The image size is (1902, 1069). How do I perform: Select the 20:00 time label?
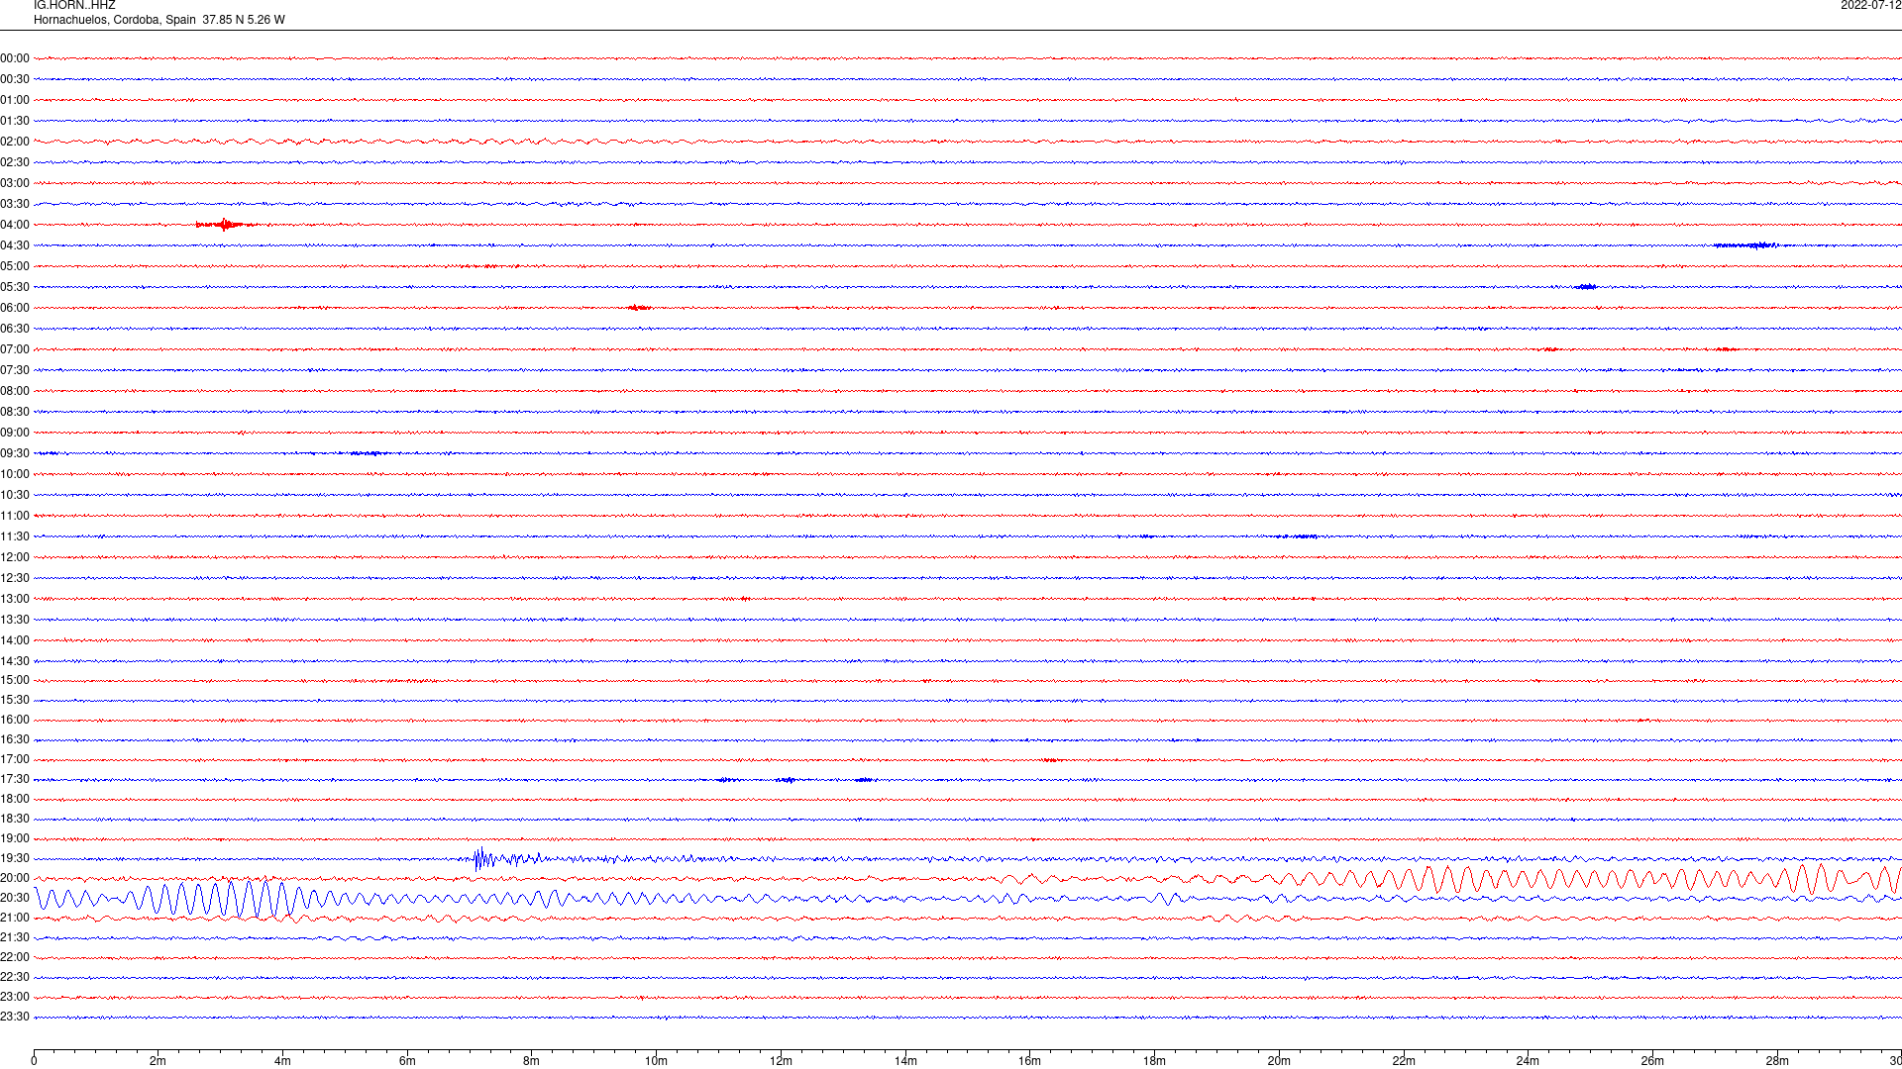point(15,878)
